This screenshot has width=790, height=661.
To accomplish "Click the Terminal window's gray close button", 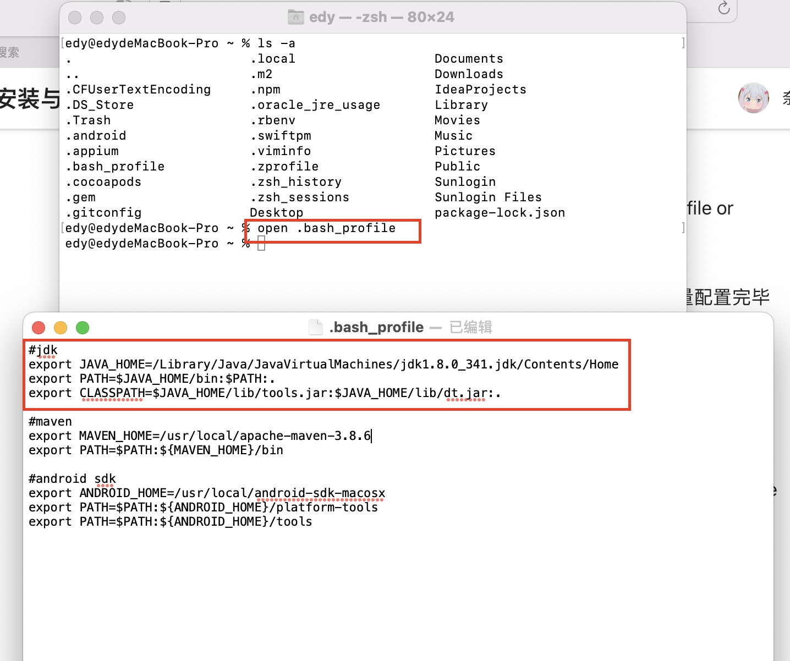I will point(75,18).
